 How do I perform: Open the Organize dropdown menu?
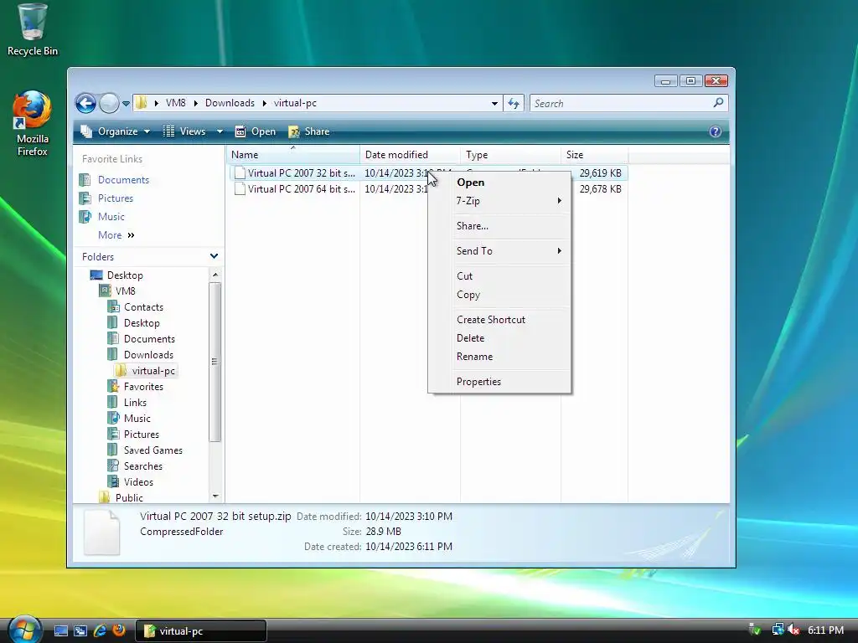(x=116, y=131)
